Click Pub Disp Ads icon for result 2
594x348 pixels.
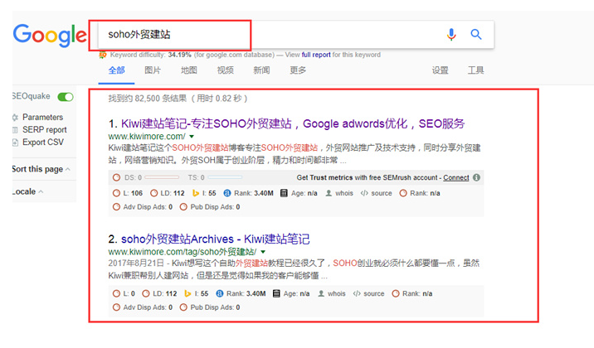point(183,307)
